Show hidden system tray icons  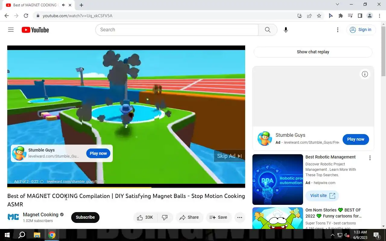333,235
